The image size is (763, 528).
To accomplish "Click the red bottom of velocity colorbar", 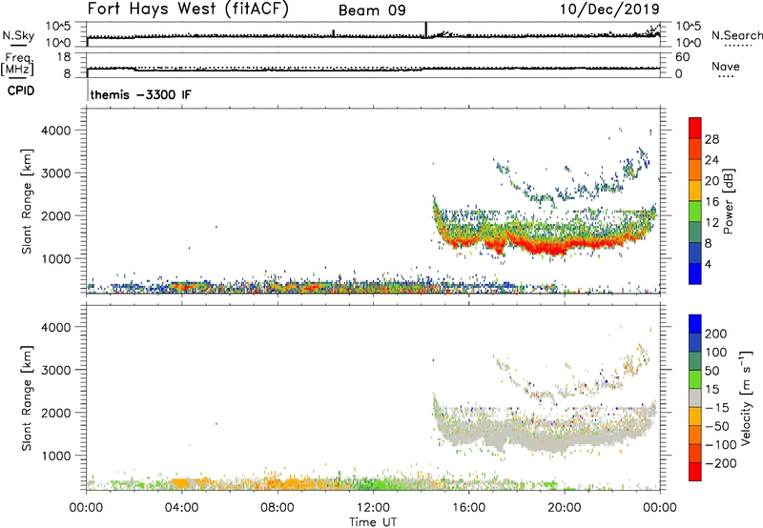I will pyautogui.click(x=695, y=472).
